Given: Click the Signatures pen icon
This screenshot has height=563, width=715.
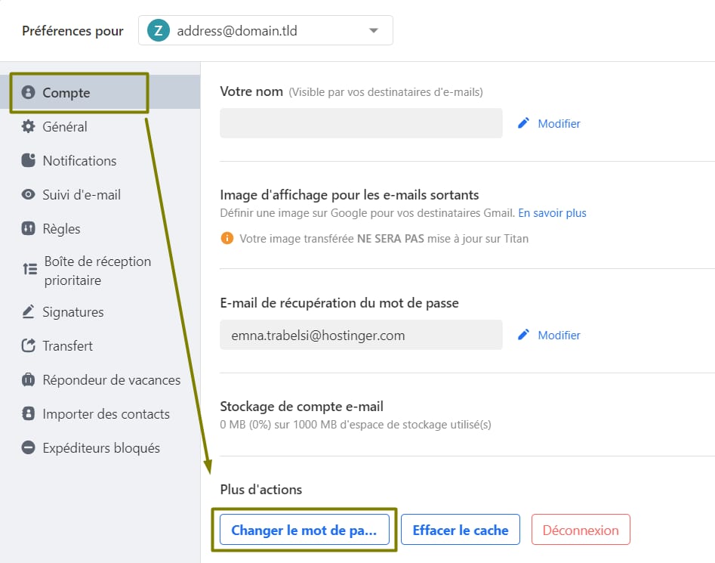Looking at the screenshot, I should point(29,312).
